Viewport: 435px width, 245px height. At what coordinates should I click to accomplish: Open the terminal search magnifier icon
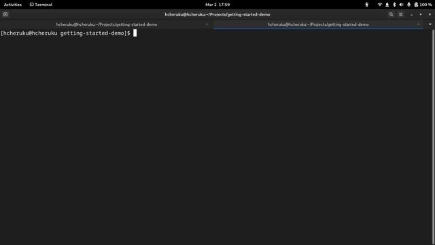click(x=391, y=14)
